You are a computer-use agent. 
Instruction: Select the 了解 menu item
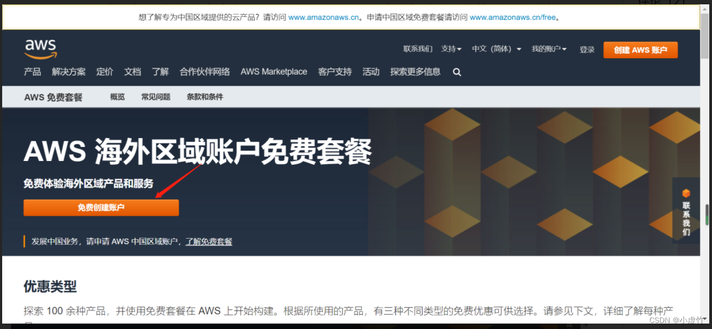(160, 72)
